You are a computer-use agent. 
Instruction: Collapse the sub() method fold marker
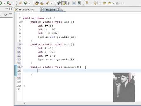coord(22,44)
